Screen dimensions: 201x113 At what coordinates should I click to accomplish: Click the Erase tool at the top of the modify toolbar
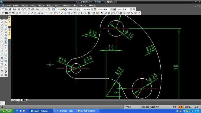pyautogui.click(x=6, y=22)
